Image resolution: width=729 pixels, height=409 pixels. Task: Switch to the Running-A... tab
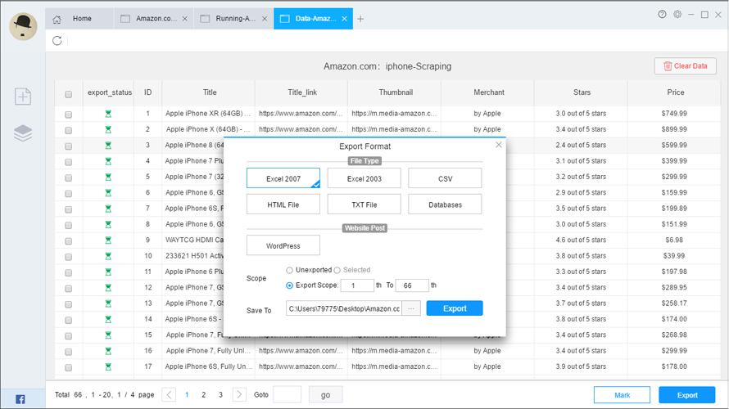point(236,19)
